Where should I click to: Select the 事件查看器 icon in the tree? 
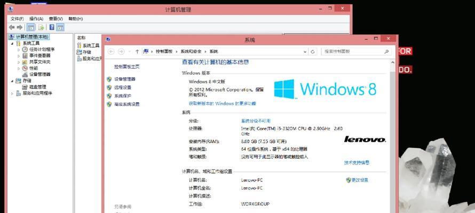point(25,55)
